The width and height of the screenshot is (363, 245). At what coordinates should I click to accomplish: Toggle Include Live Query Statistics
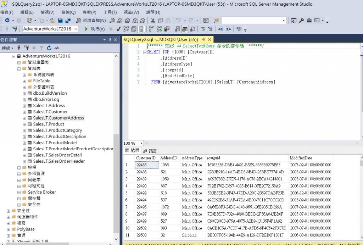coord(159,29)
